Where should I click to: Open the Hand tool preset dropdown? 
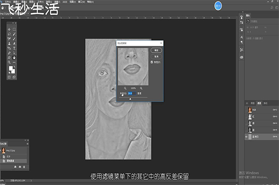pos(6,8)
